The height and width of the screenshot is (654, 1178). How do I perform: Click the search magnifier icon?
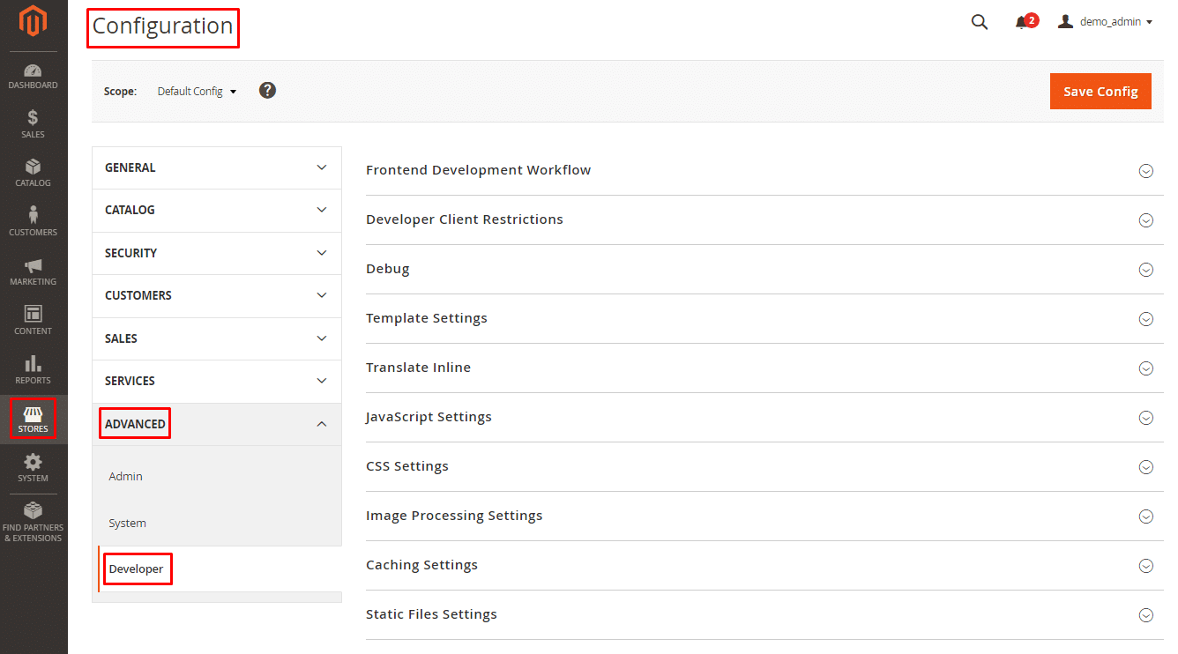(979, 22)
